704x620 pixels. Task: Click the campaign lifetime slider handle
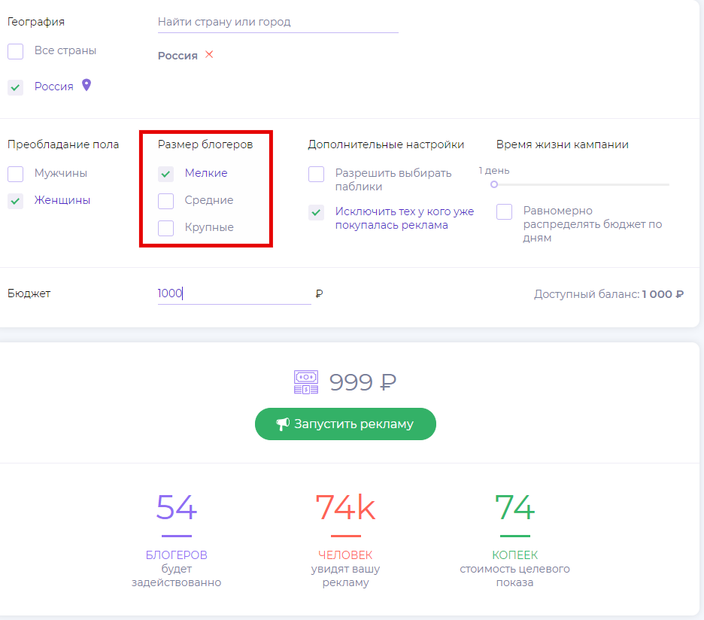494,184
